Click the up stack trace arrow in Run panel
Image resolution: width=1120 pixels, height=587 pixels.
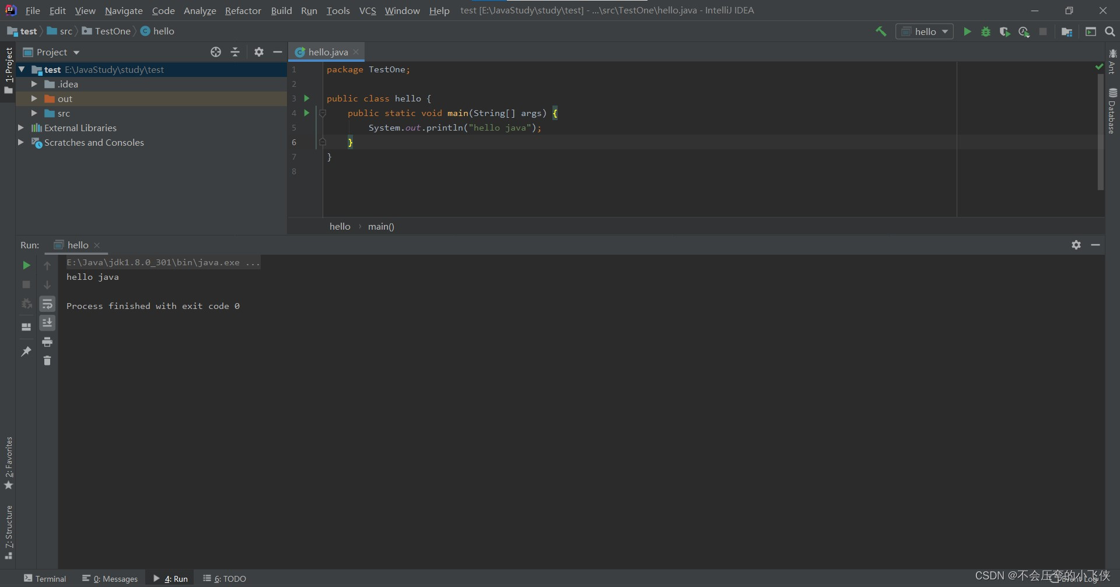(47, 265)
